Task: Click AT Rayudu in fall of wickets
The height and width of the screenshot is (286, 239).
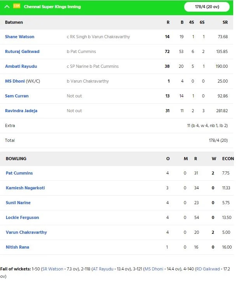Action: (103, 269)
